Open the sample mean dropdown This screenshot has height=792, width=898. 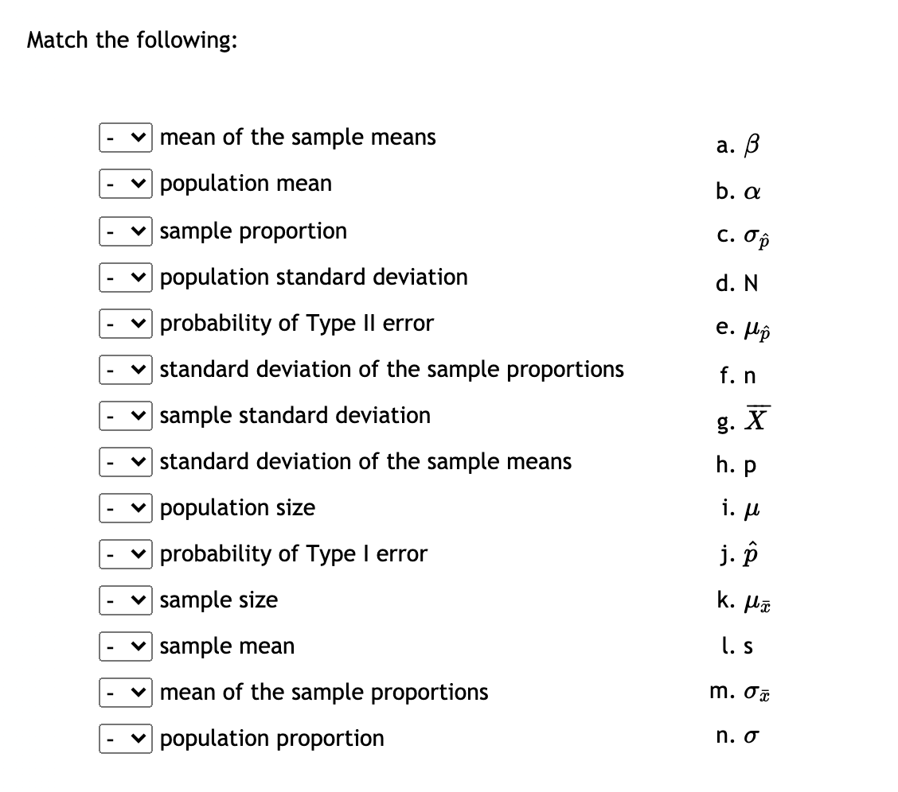(125, 646)
